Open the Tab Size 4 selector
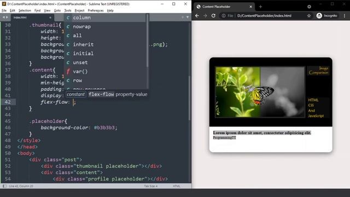Image resolution: width=350 pixels, height=197 pixels. (151, 186)
